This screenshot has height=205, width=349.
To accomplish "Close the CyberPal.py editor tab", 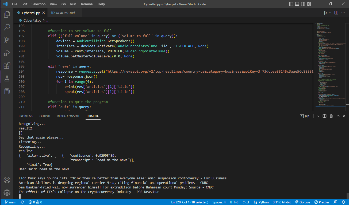I will pyautogui.click(x=44, y=13).
